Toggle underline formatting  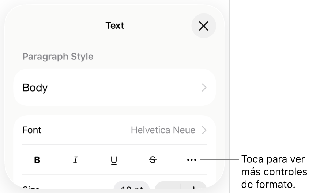click(114, 160)
